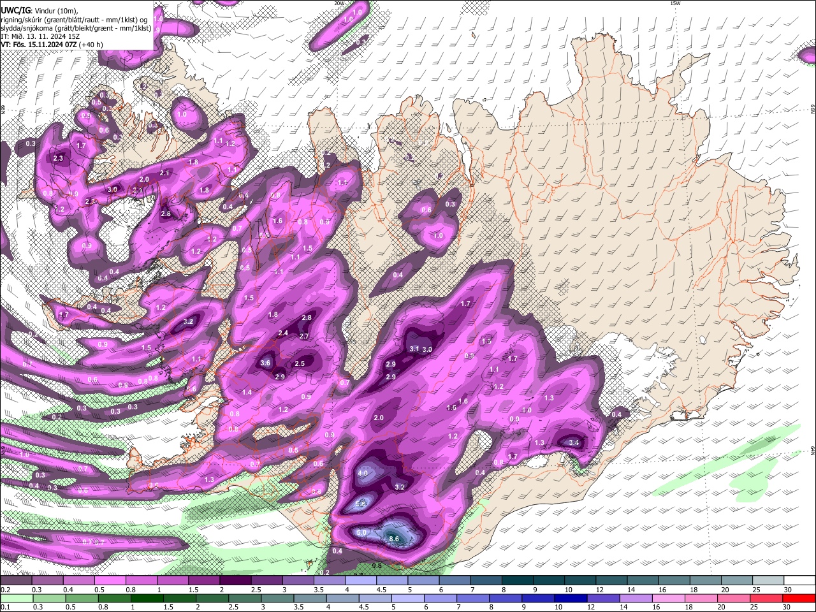Click the pure red rain swatch labelled 30
816x612 pixels.
[x=799, y=599]
